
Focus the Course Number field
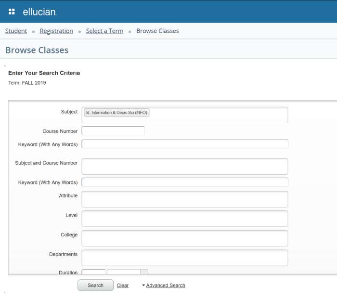point(113,131)
